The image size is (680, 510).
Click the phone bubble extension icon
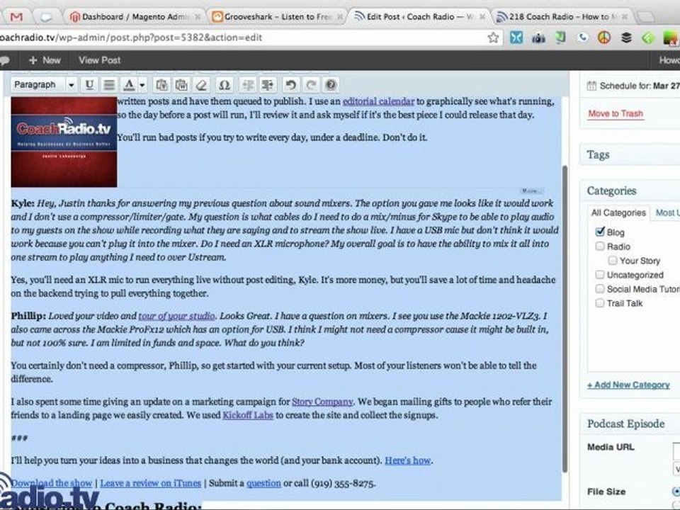(x=583, y=38)
